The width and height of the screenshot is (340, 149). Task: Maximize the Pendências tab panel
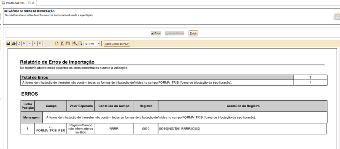(x=29, y=3)
